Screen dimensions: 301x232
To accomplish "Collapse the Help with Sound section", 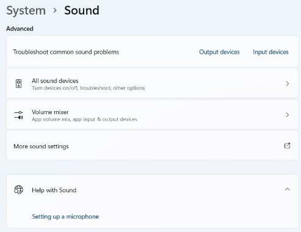I will (x=288, y=189).
